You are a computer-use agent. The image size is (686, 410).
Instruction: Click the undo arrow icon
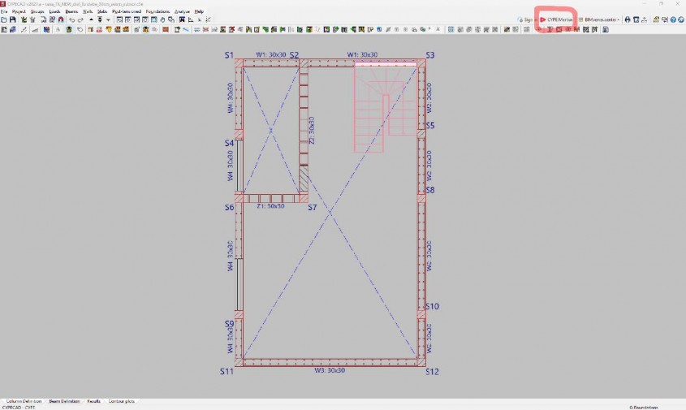pyautogui.click(x=71, y=19)
